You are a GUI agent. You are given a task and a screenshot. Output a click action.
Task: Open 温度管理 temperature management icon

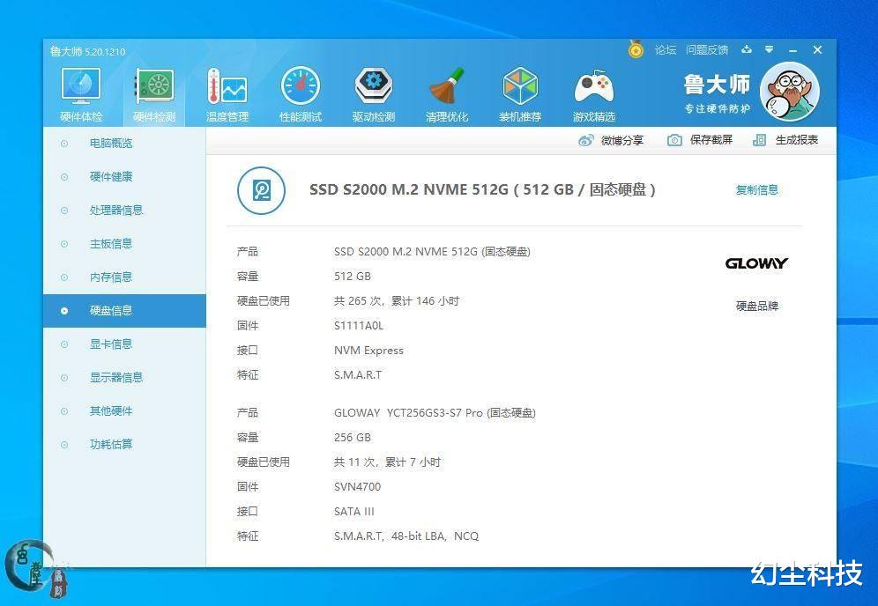click(227, 94)
